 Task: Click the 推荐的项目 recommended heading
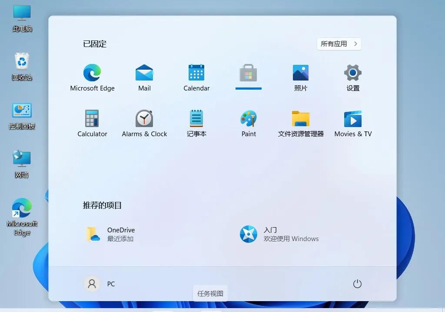point(102,205)
